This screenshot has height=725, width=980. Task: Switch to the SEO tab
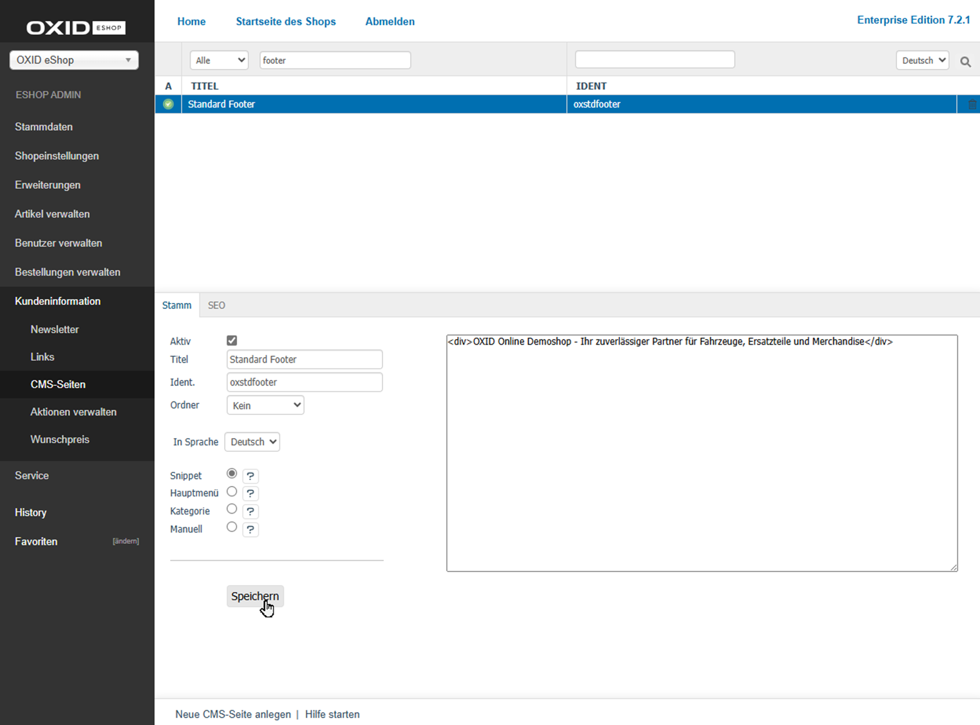216,305
